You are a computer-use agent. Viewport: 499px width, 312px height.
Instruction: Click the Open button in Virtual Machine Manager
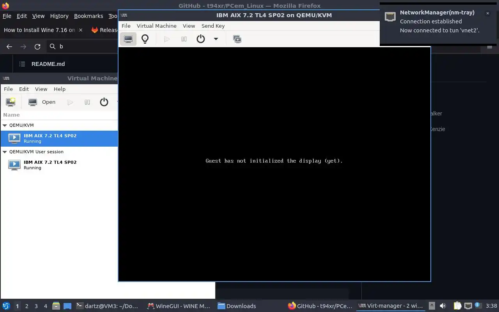click(42, 102)
